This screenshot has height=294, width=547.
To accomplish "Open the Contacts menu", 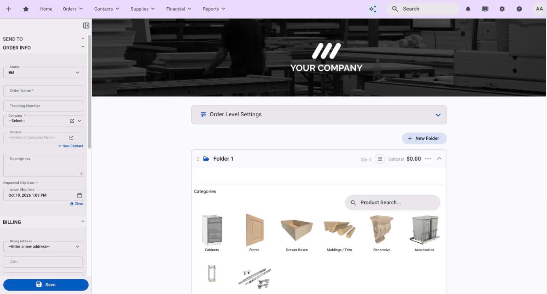I will 107,9.
